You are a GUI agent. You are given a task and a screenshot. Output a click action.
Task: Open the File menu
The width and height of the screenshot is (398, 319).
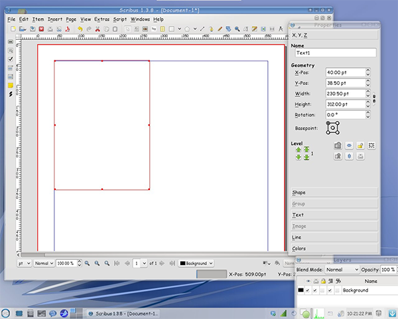click(x=11, y=19)
